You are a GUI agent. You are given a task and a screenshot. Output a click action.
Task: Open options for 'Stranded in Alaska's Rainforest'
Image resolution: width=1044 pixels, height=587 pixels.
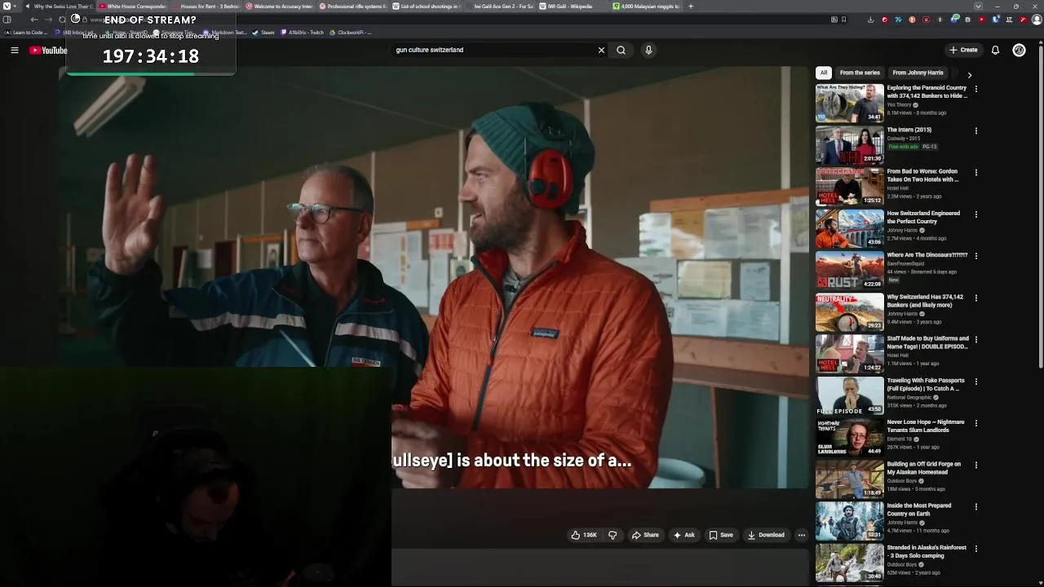pyautogui.click(x=975, y=549)
